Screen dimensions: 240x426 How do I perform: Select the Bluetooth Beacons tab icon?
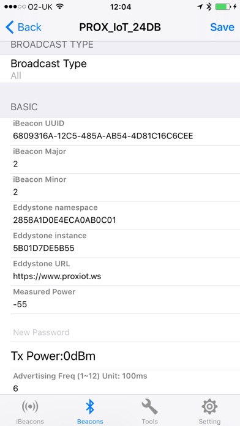point(90,406)
